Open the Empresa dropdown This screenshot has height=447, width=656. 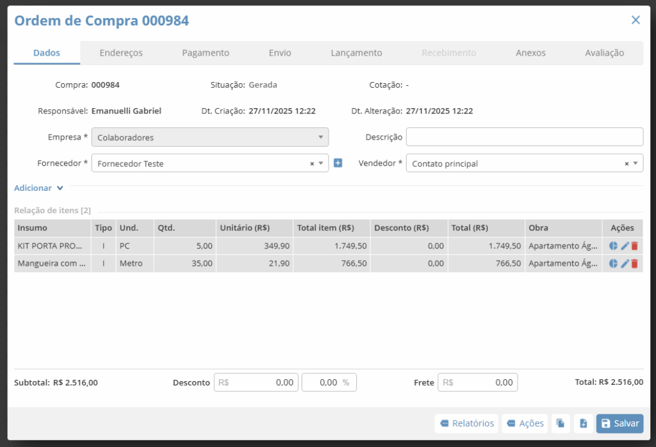(210, 137)
